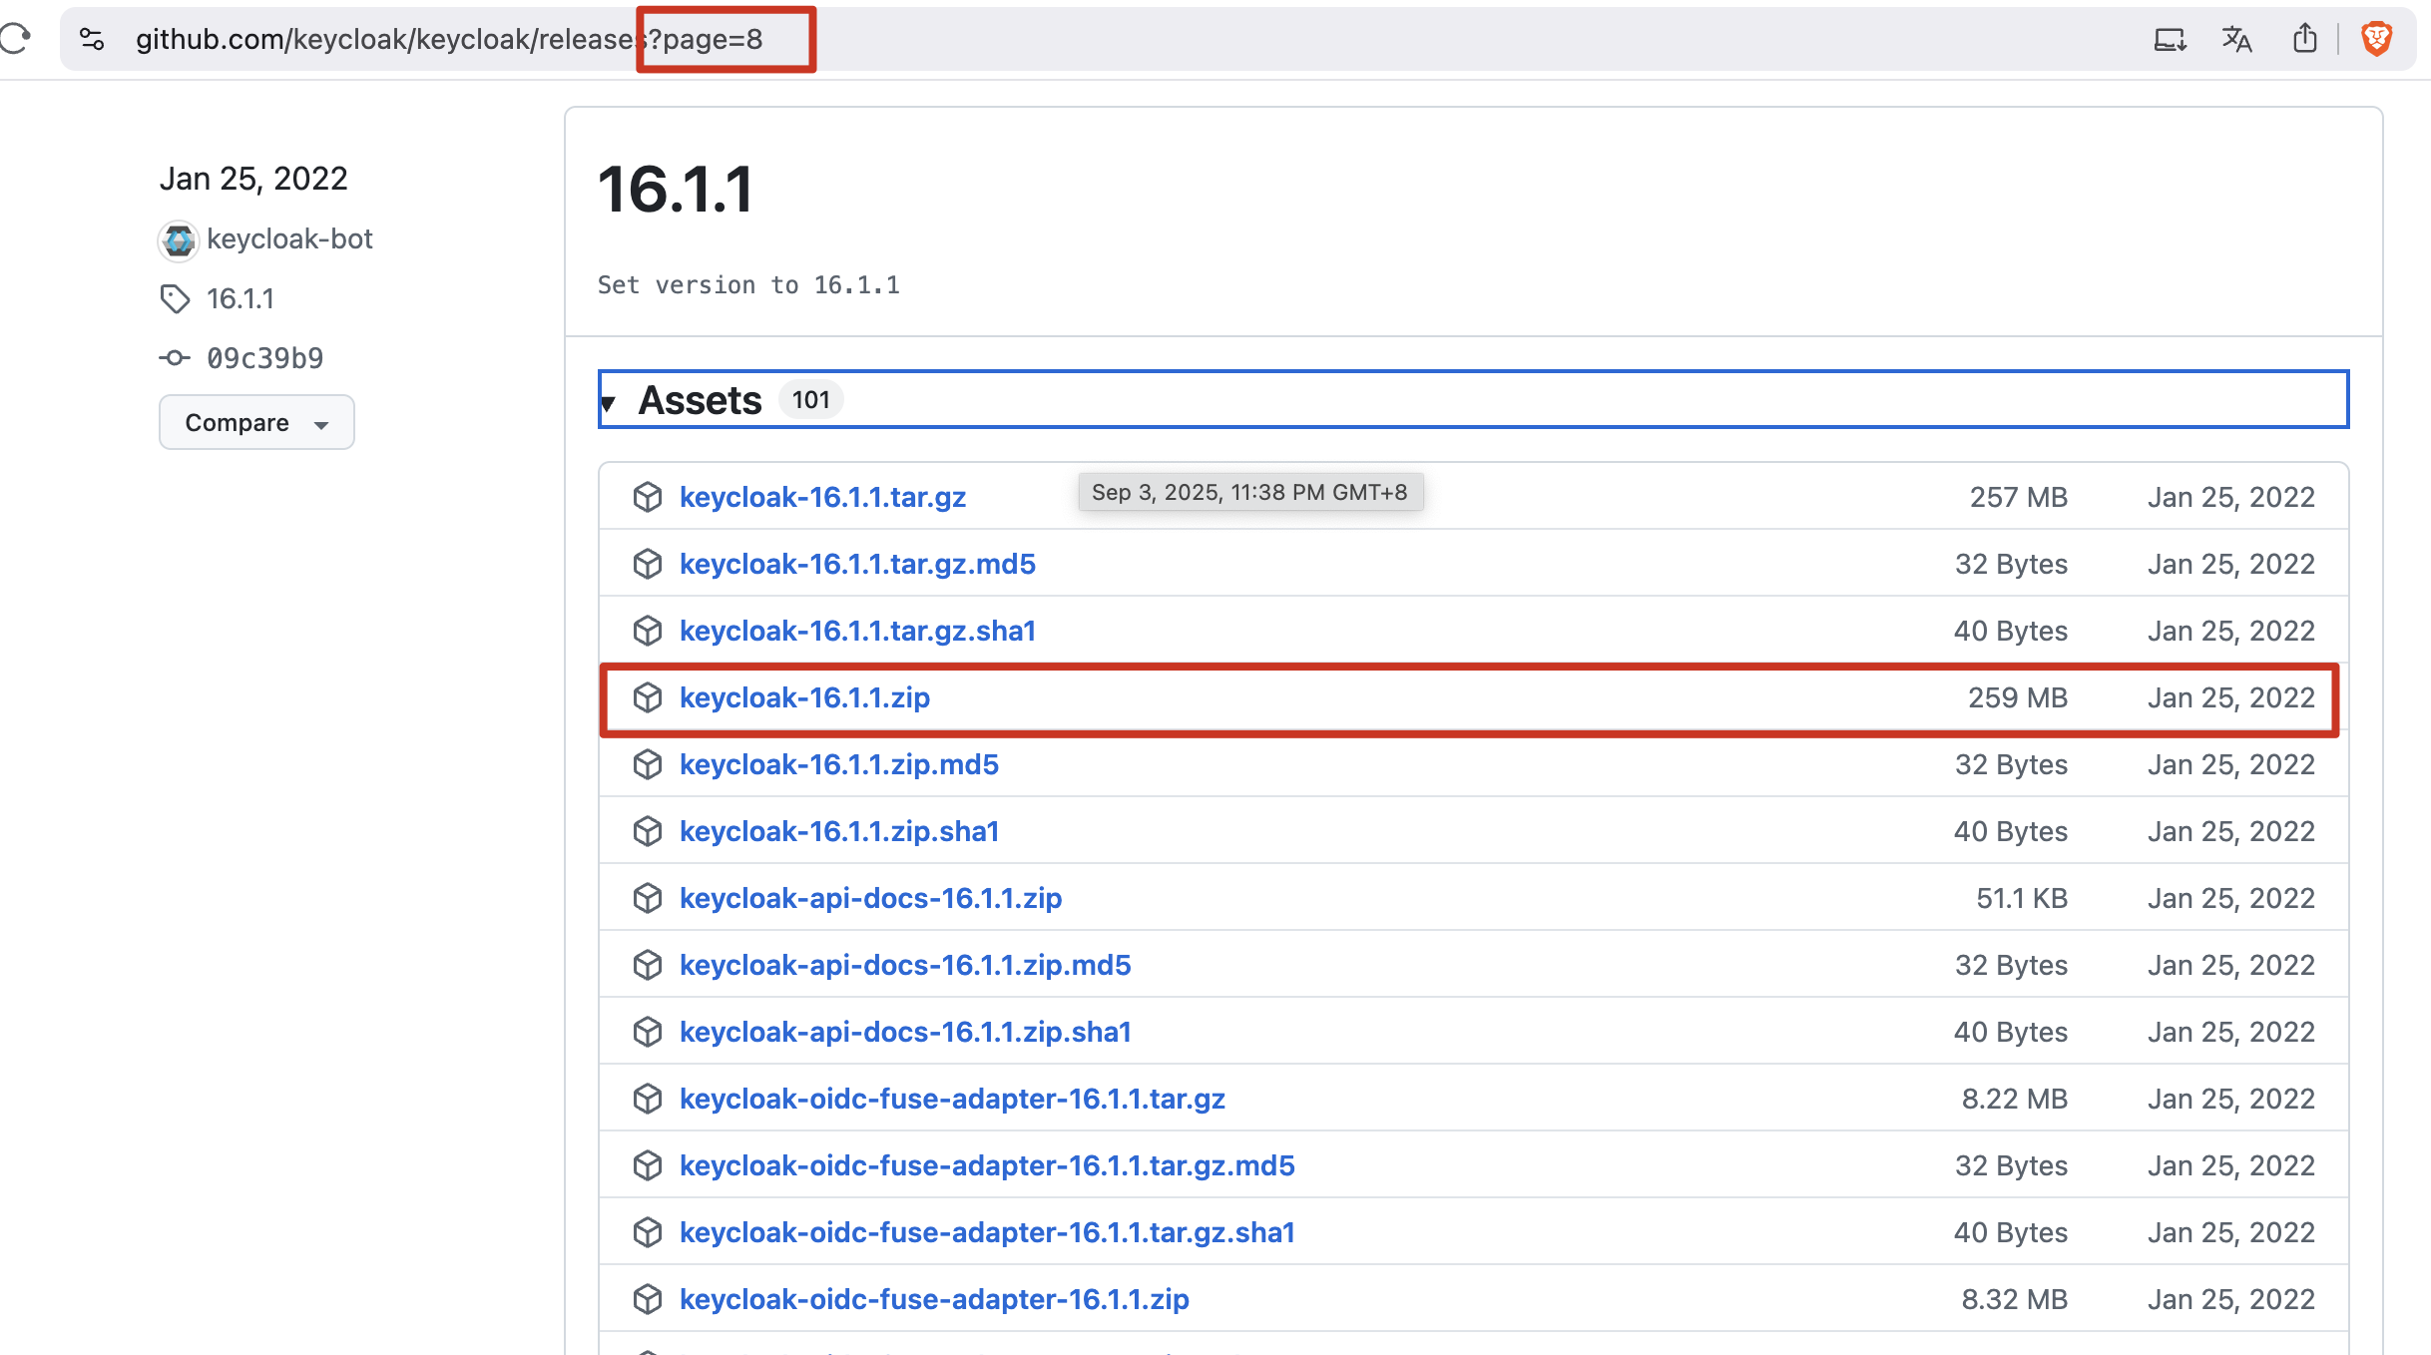Click the install app icon in address bar
The image size is (2431, 1355).
pos(2170,39)
